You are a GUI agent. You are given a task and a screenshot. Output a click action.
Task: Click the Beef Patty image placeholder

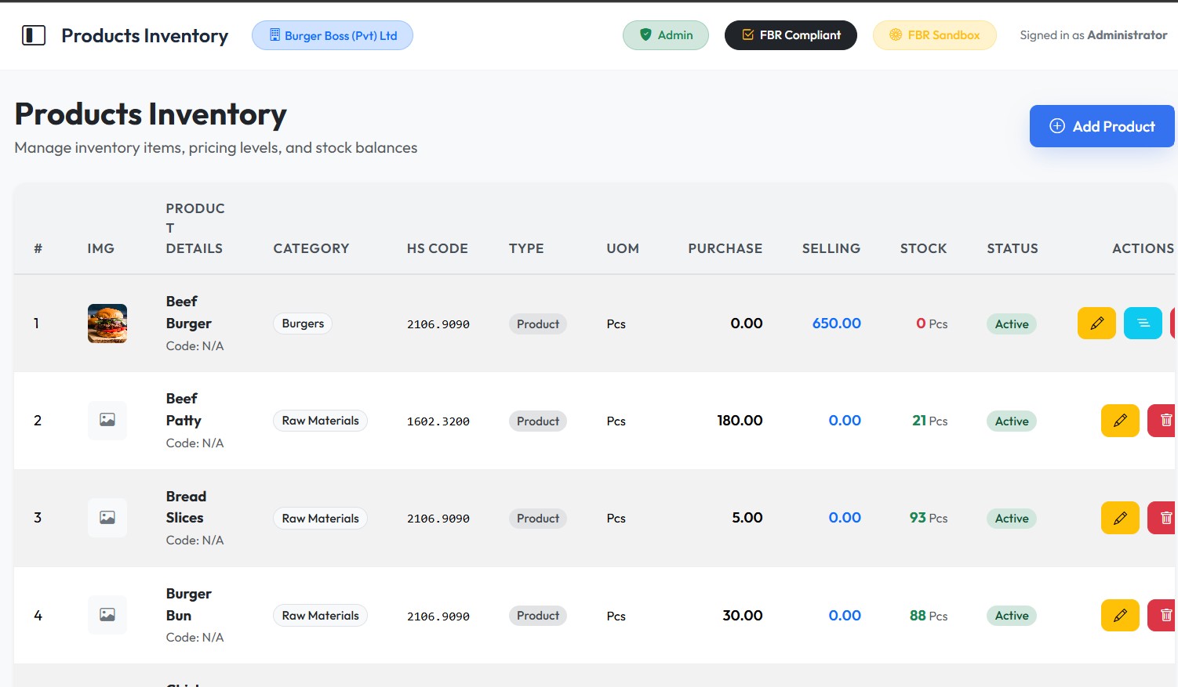pyautogui.click(x=107, y=421)
